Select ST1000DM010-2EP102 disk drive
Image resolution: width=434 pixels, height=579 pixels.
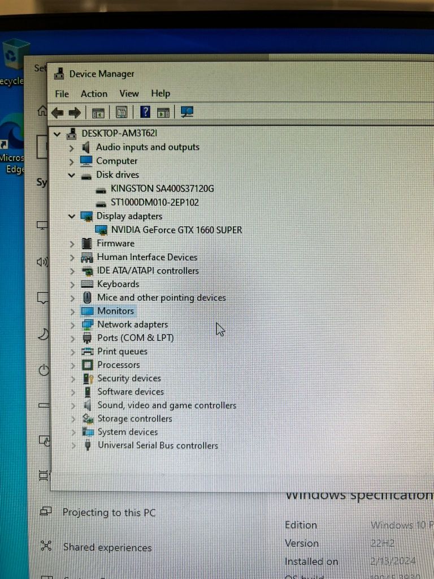[155, 202]
